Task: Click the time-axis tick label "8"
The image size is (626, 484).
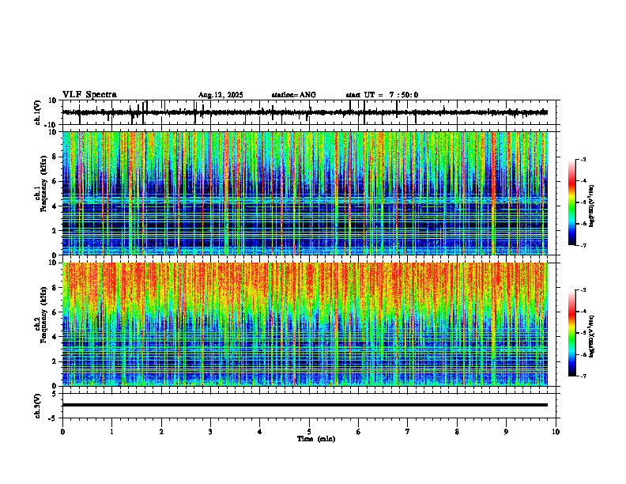Action: [457, 432]
